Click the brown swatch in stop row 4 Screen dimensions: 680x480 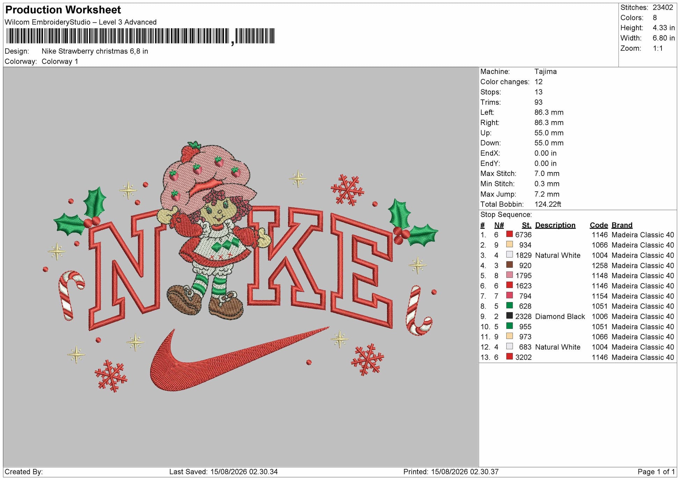tap(509, 265)
